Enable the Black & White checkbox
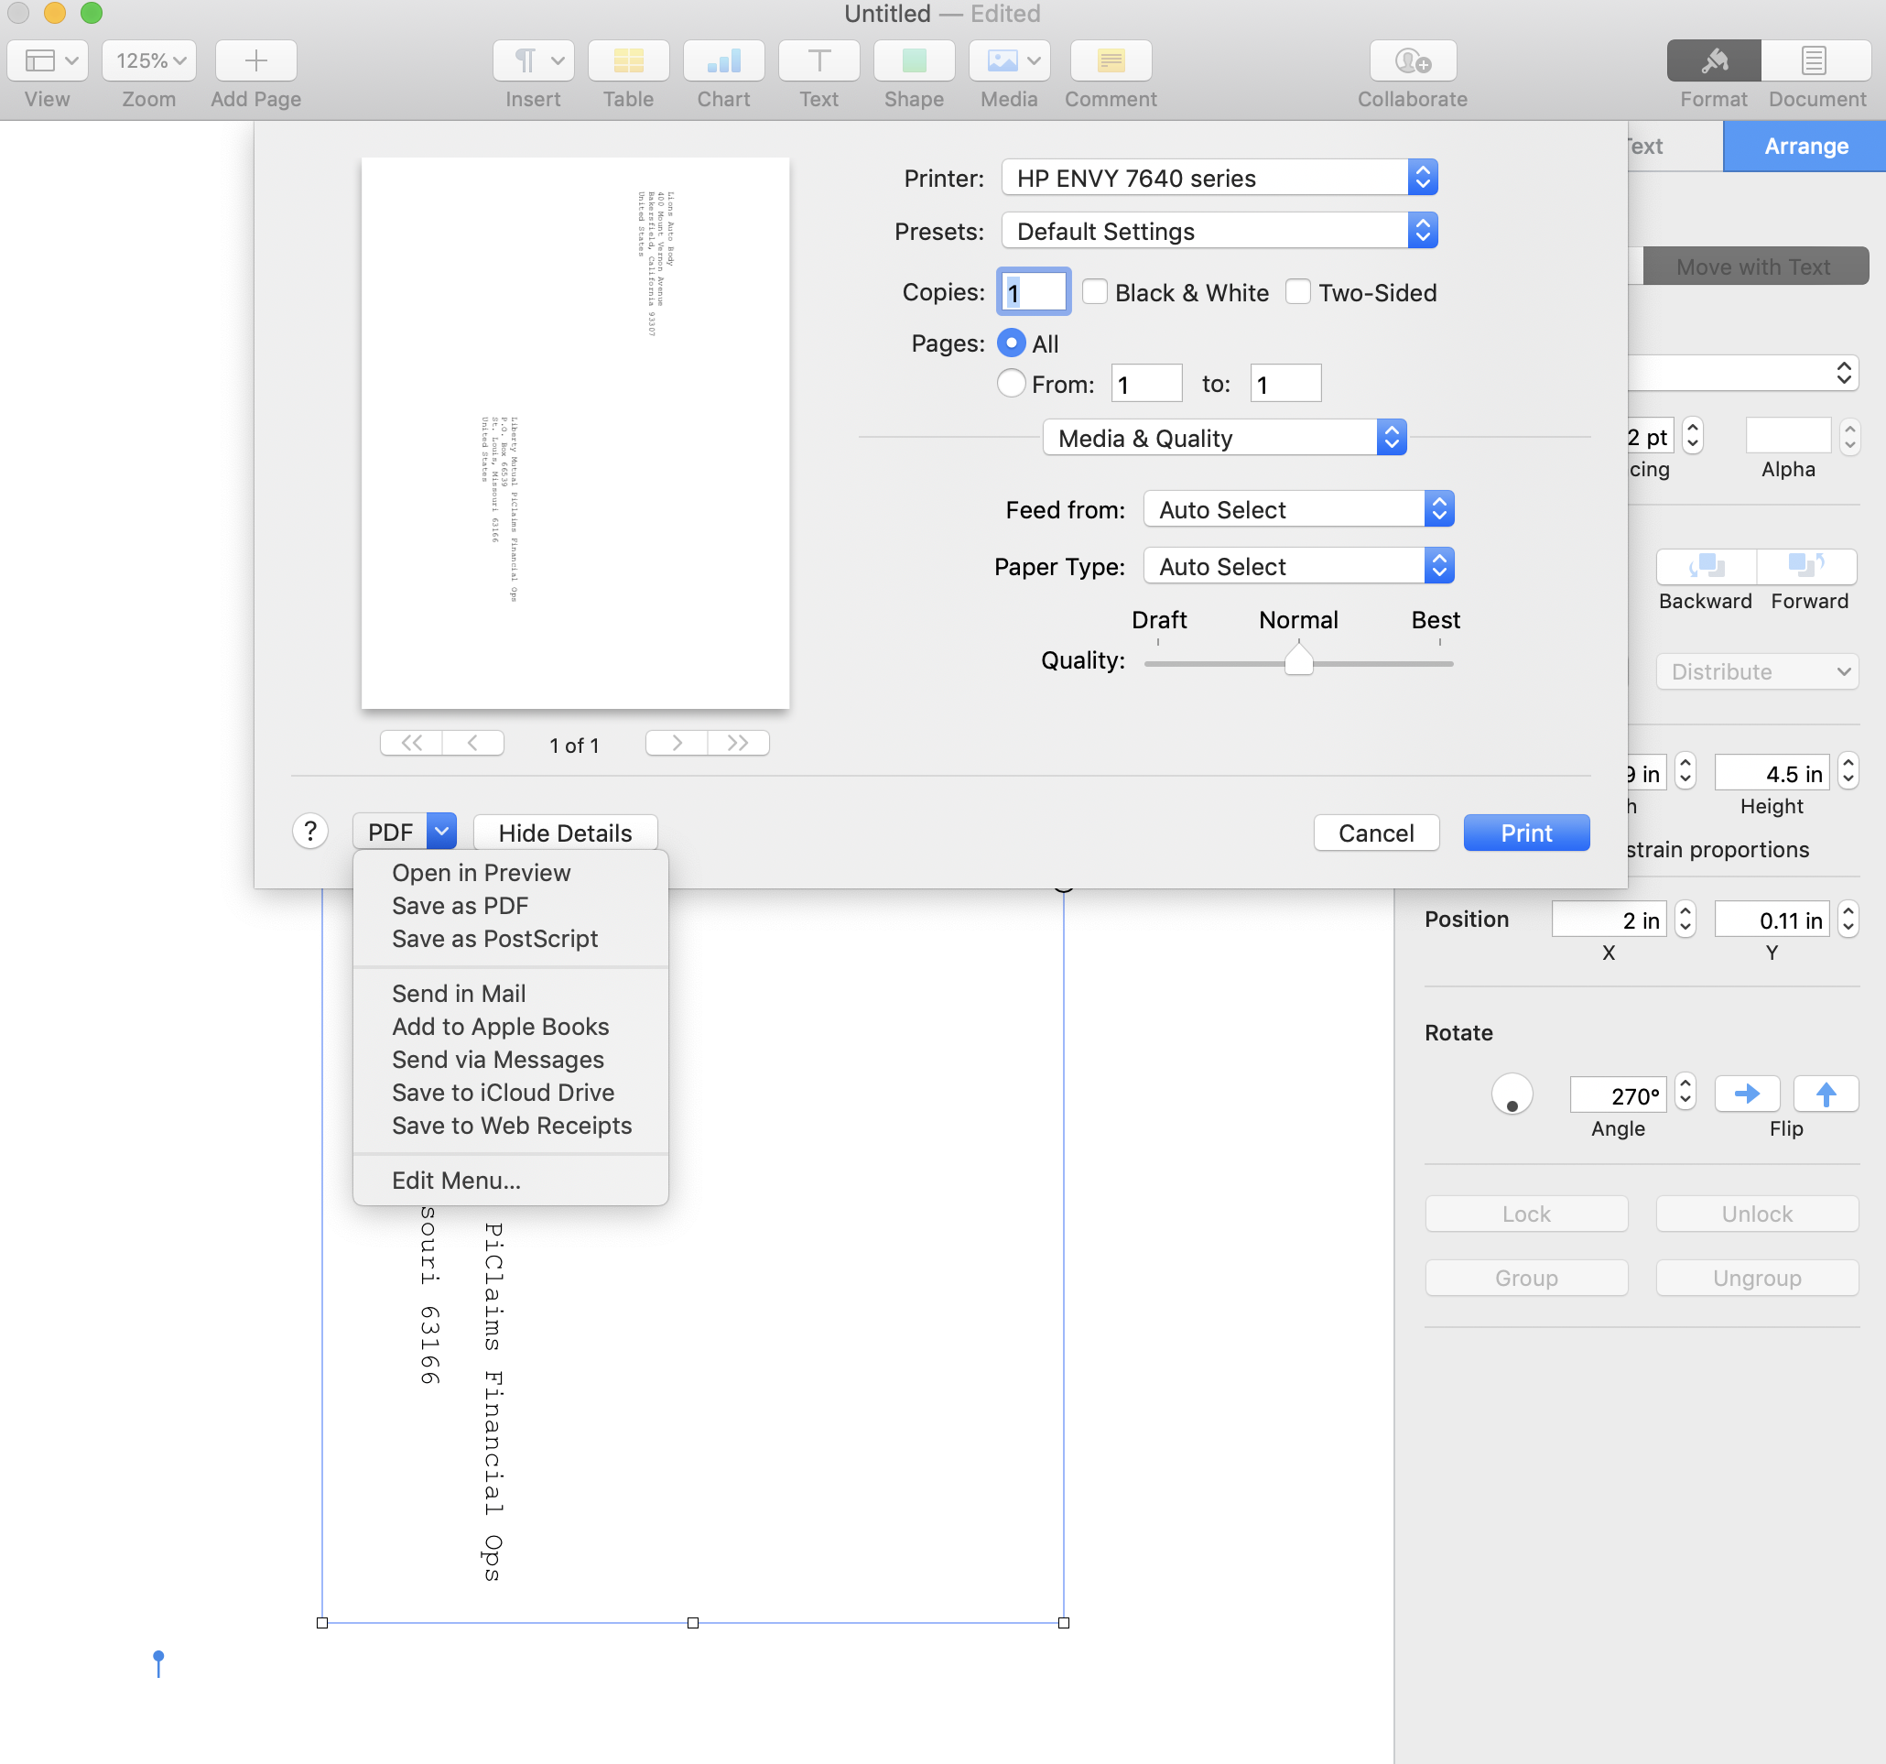The width and height of the screenshot is (1886, 1764). (x=1095, y=291)
